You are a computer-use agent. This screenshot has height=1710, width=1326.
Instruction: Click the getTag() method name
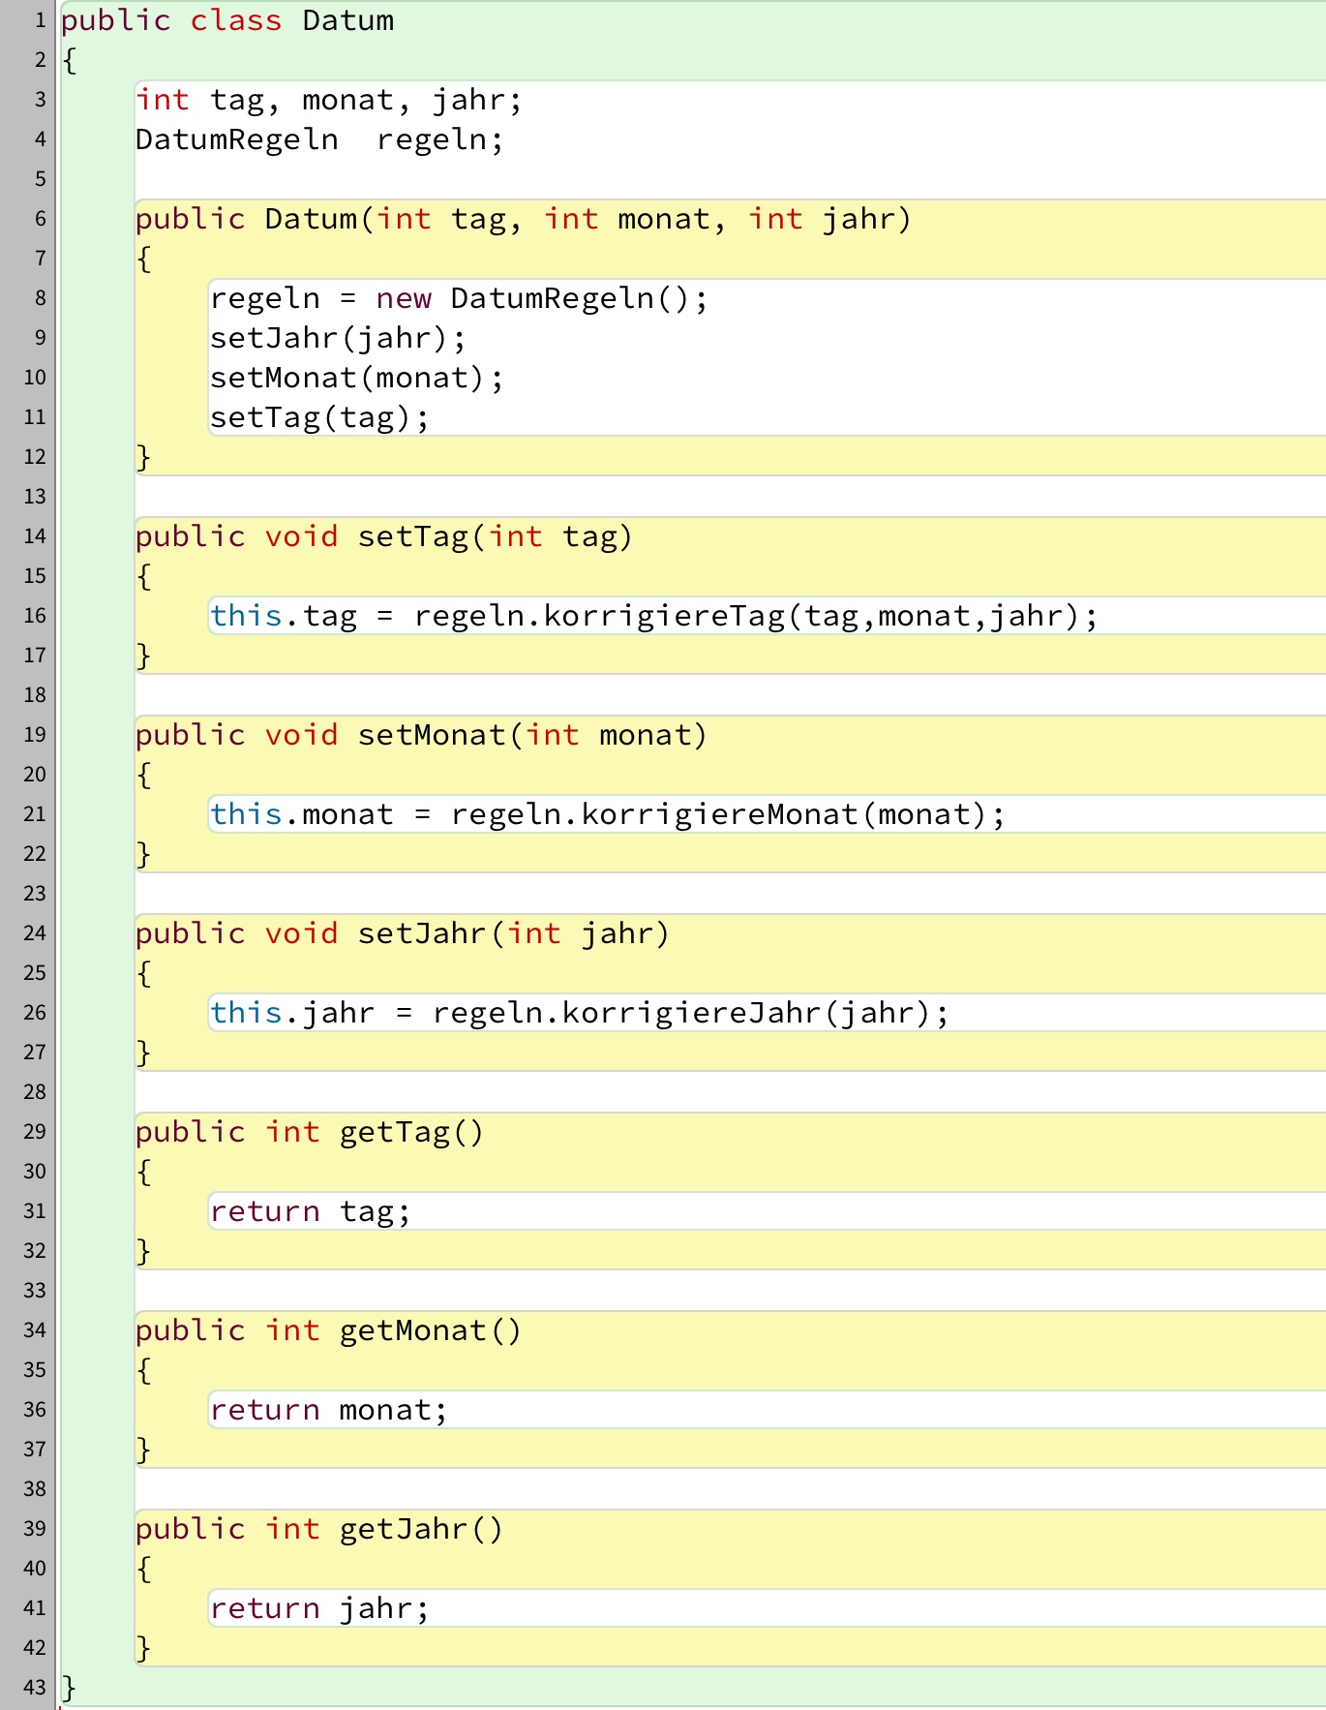(395, 1132)
